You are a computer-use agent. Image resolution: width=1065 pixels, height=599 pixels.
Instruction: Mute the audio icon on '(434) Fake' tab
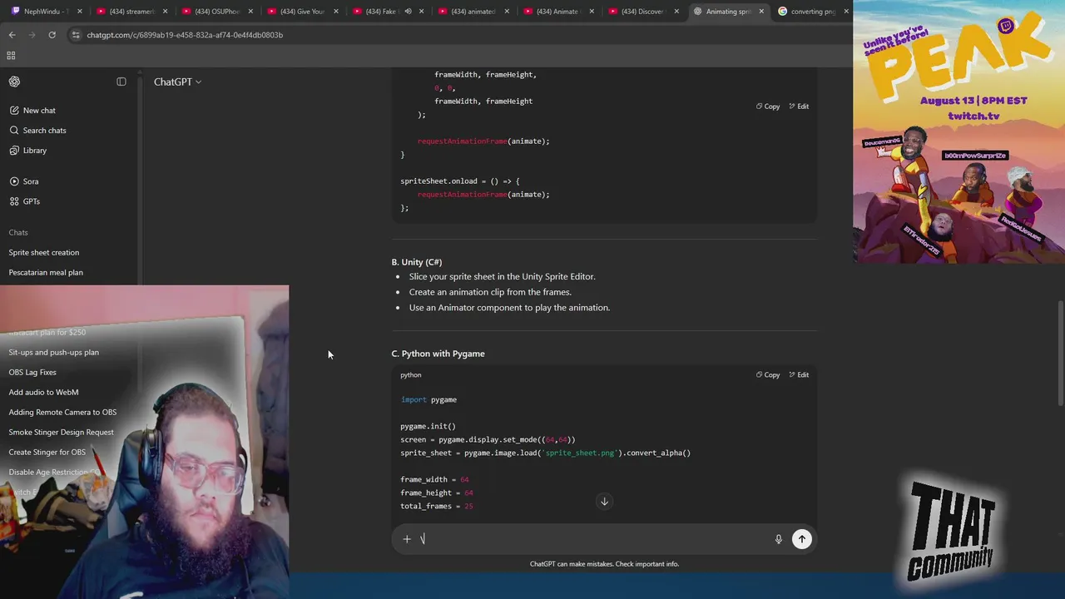[408, 12]
